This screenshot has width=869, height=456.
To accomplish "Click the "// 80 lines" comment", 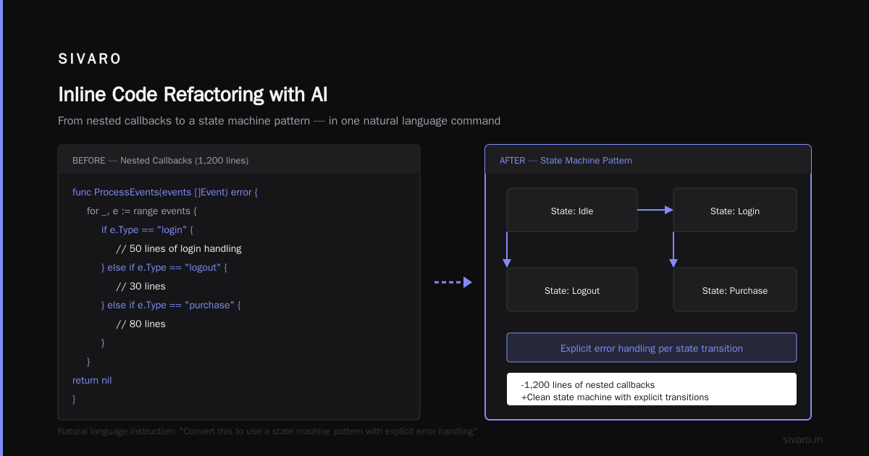I will tap(140, 324).
